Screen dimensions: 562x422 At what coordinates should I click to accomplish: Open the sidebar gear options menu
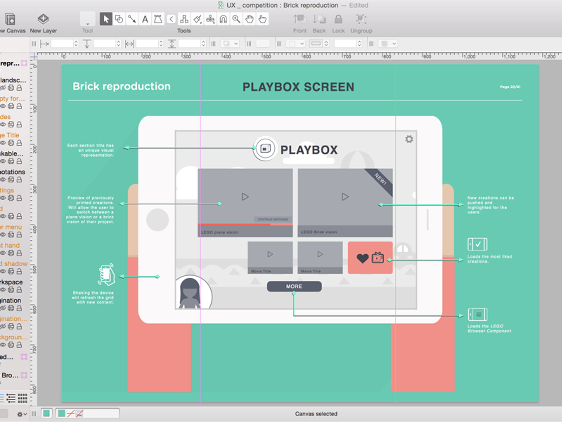[x=21, y=414]
